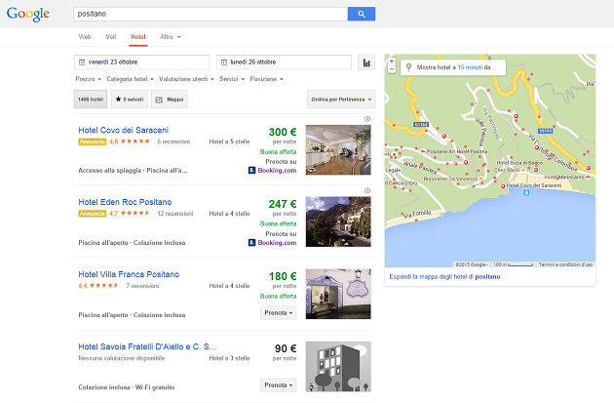Image resolution: width=614 pixels, height=403 pixels.
Task: Click the blue ferry marker on map
Action: (x=526, y=192)
